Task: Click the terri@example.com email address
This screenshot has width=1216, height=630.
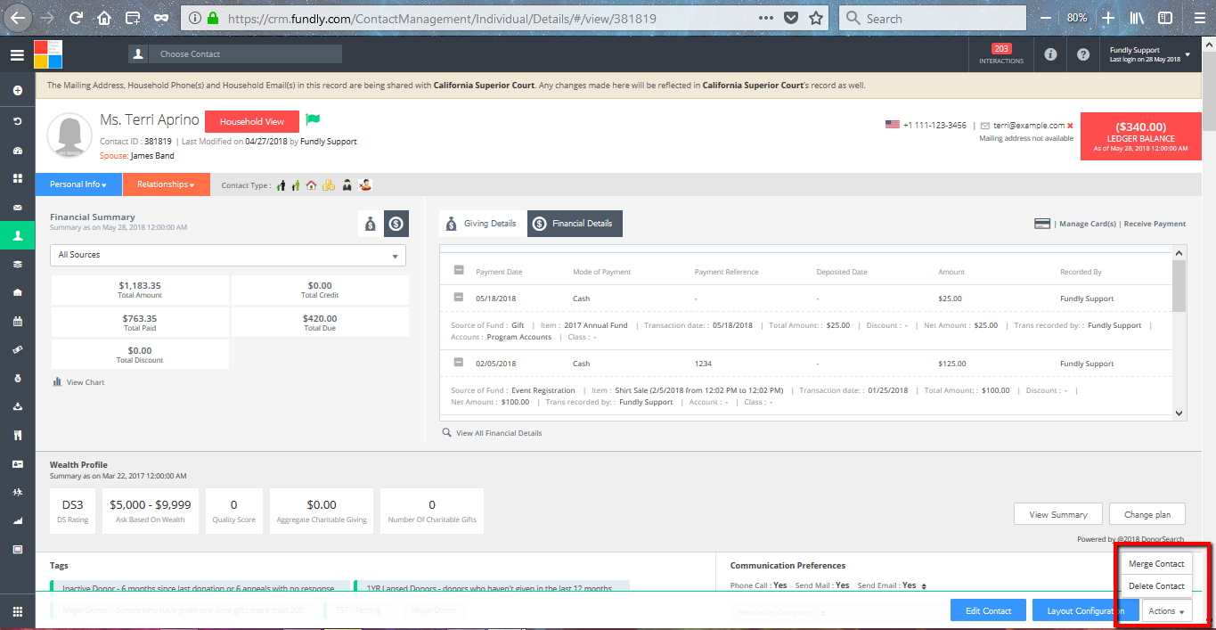Action: click(1029, 126)
